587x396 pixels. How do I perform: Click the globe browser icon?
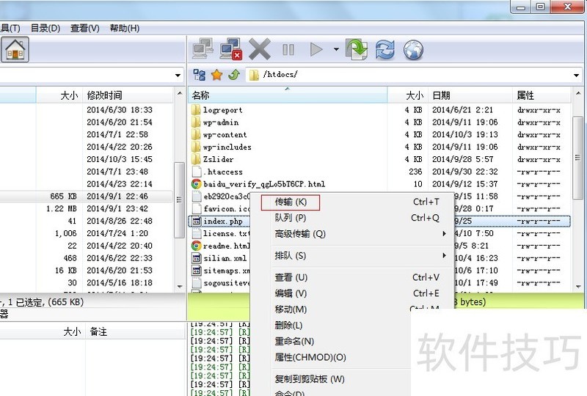coord(413,50)
